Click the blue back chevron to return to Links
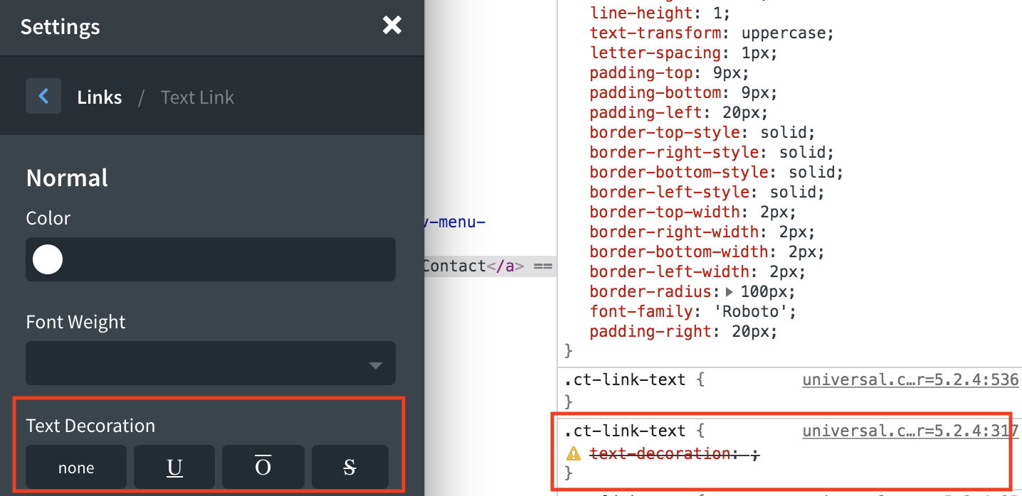This screenshot has height=496, width=1022. (x=43, y=96)
